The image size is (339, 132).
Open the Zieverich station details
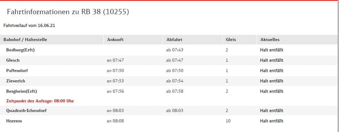click(16, 81)
